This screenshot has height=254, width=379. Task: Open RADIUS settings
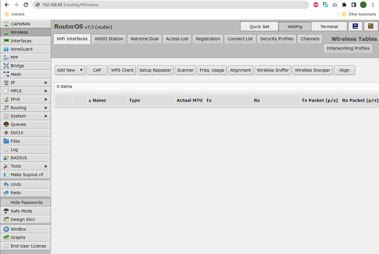pyautogui.click(x=26, y=158)
